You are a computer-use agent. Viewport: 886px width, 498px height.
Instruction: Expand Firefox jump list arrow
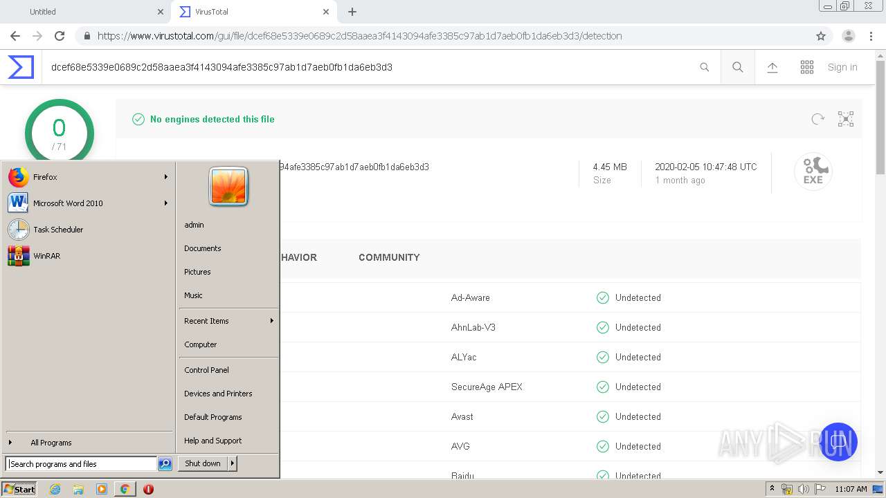(x=165, y=177)
